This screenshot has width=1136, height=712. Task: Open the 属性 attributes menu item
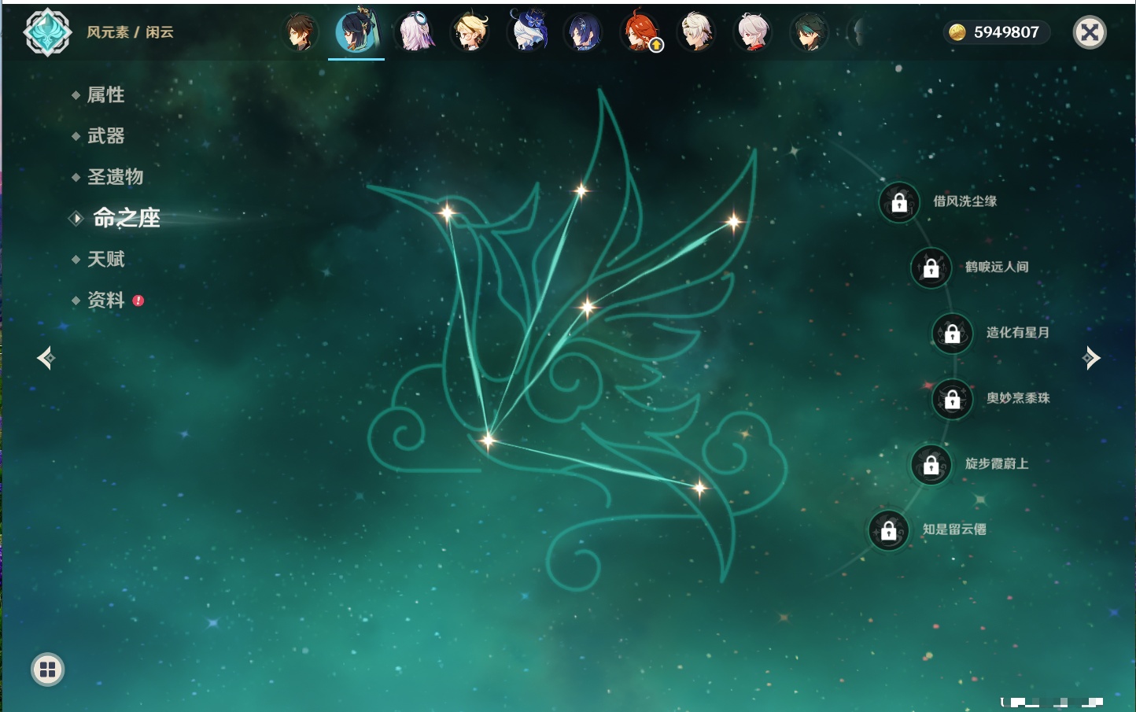pyautogui.click(x=105, y=95)
